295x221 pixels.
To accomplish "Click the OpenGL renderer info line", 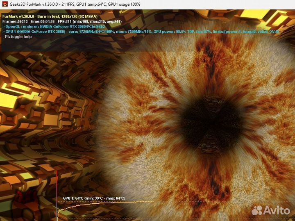I will 53,27.
